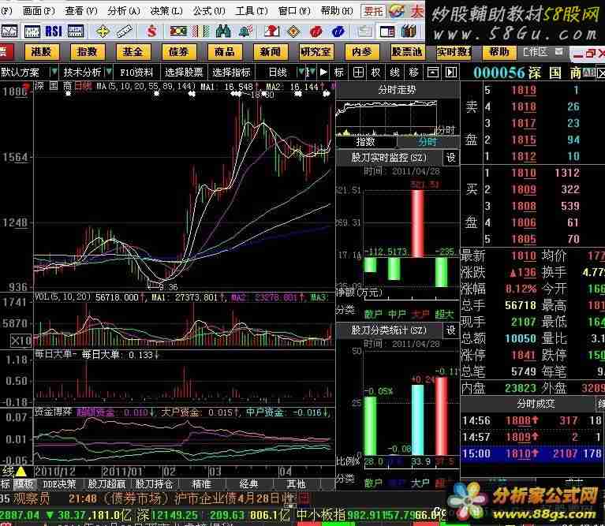Select the 经典 bottom tab

pyautogui.click(x=249, y=484)
